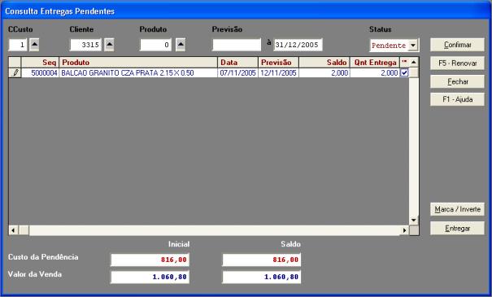Click the Cliente lookup arrow button

coord(109,45)
